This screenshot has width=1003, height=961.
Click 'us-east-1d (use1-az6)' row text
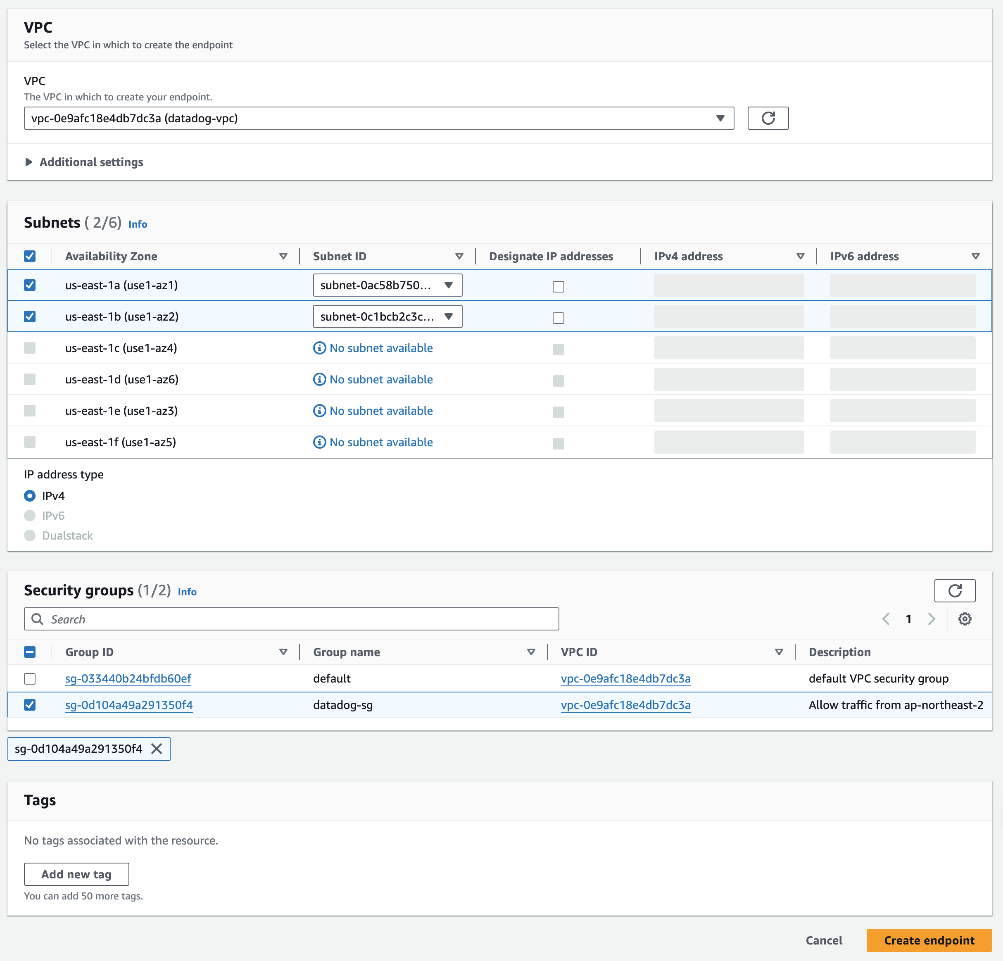point(122,379)
